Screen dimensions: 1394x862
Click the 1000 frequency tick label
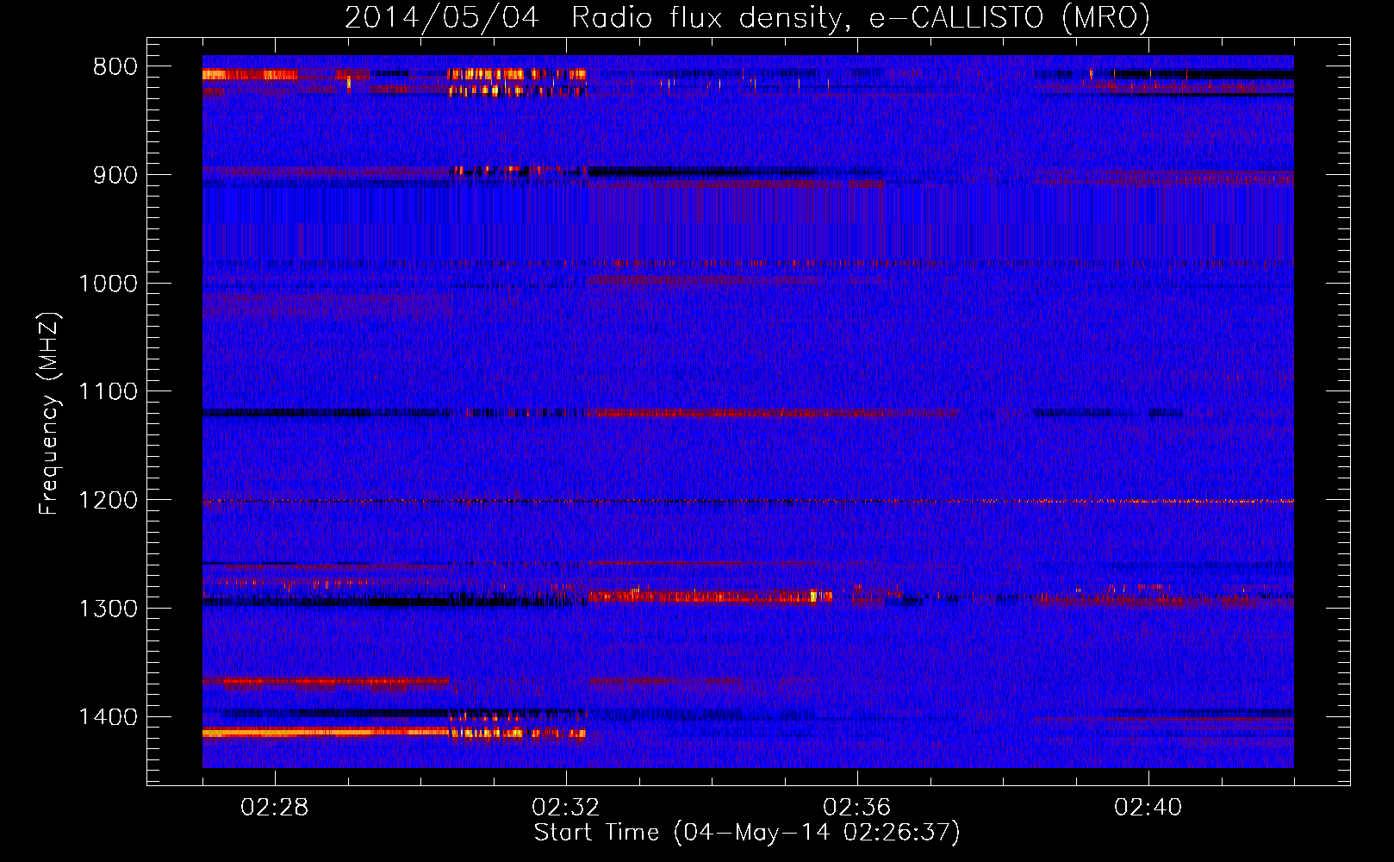click(108, 284)
